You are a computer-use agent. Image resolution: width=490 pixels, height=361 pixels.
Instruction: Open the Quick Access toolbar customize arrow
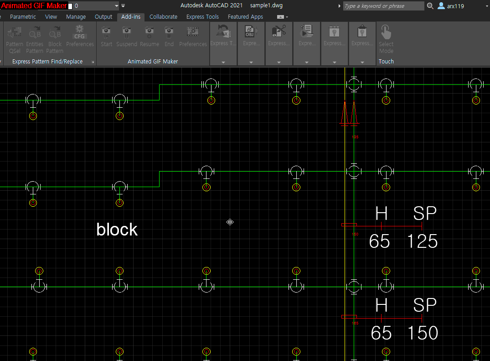tap(123, 6)
